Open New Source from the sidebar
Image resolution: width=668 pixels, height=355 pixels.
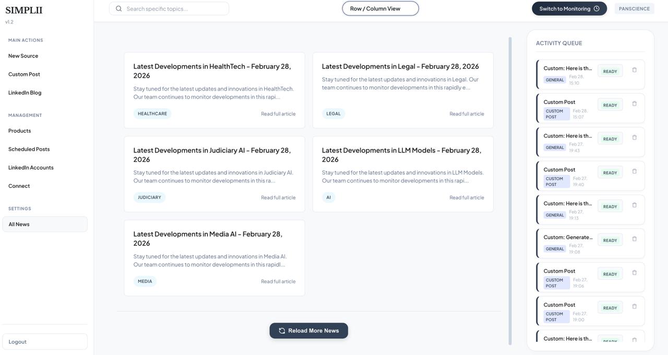coord(23,56)
